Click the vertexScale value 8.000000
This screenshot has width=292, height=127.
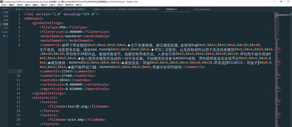[x=74, y=84]
